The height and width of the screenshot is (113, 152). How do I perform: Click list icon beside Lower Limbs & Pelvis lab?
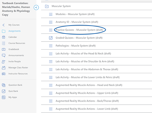tap(51, 77)
